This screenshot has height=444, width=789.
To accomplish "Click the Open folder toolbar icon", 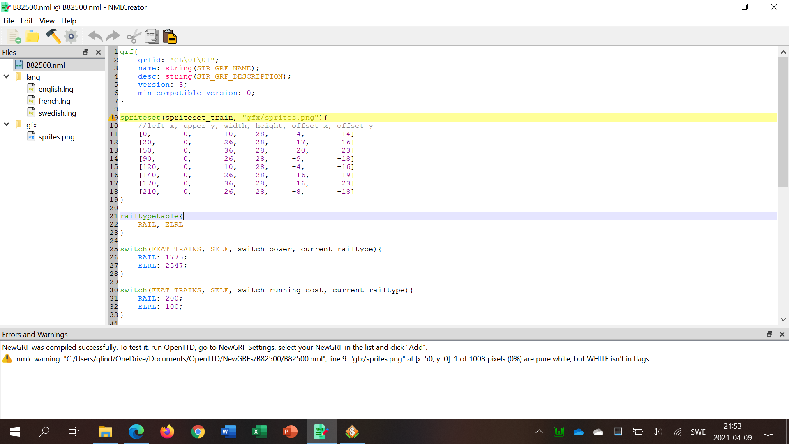I will (x=32, y=37).
